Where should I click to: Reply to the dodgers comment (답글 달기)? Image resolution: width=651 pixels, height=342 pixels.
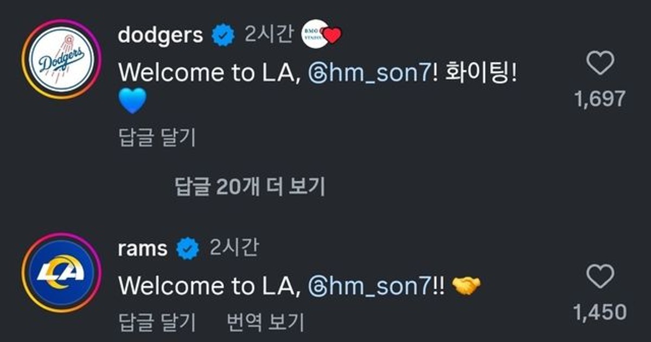point(156,138)
